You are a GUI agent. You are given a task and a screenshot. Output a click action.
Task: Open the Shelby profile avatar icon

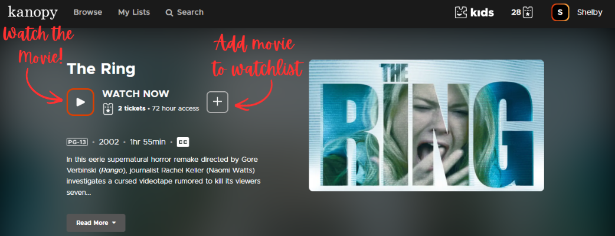(x=560, y=12)
